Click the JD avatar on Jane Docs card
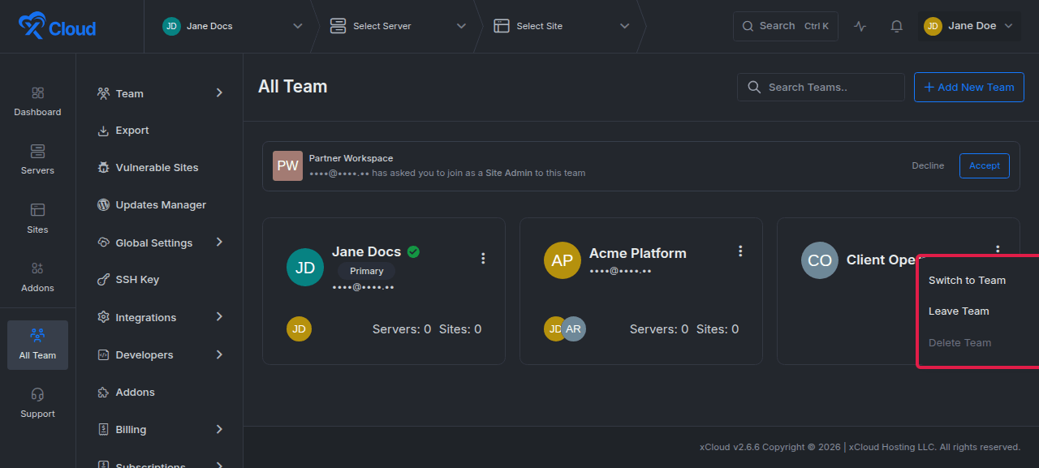Screen dimensions: 1039x468 (x=305, y=267)
